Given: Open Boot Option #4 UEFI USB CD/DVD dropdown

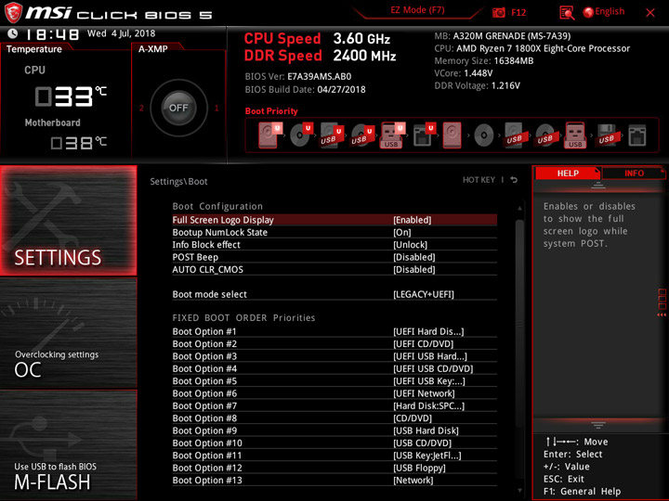Looking at the screenshot, I should (433, 368).
